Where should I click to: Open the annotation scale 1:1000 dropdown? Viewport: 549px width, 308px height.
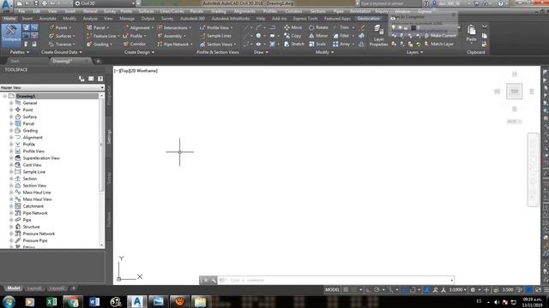[457, 290]
